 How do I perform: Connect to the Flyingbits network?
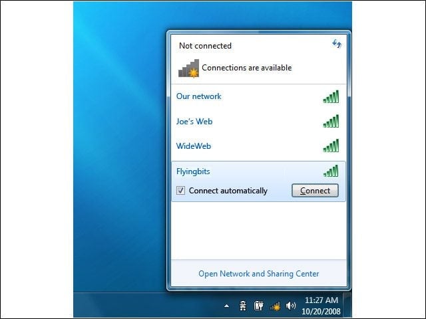[315, 191]
